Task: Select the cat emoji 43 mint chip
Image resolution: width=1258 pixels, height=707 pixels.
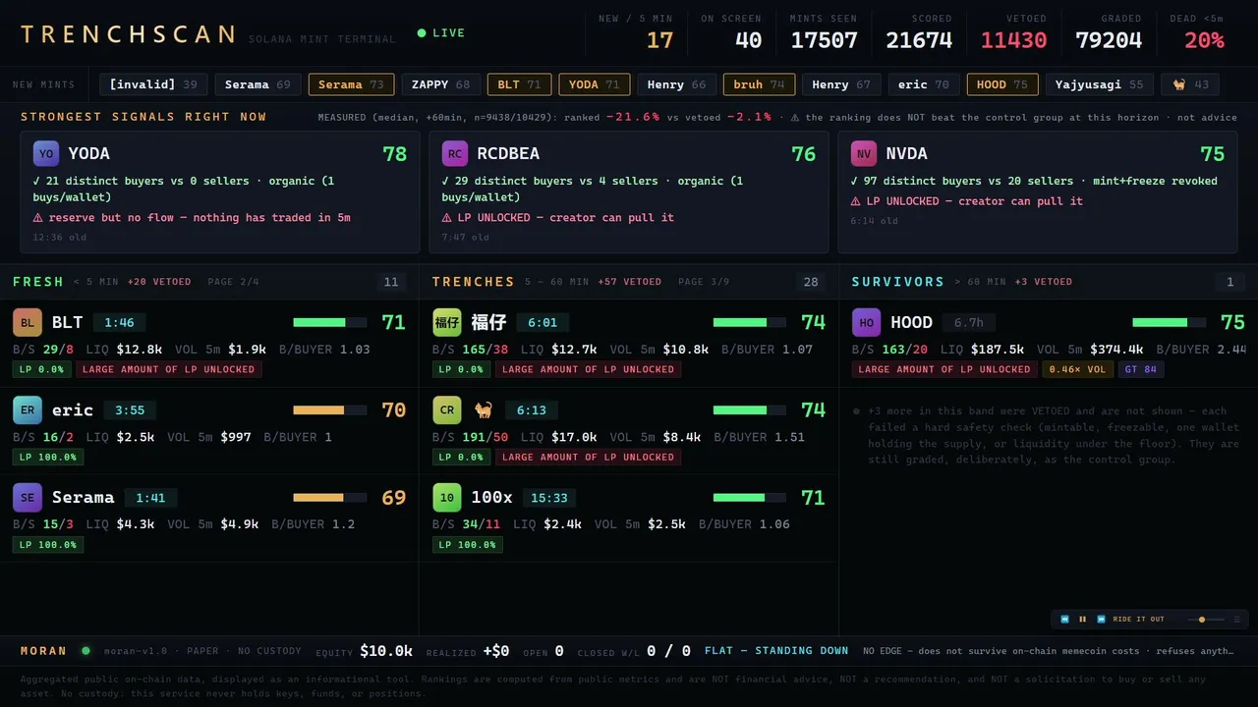Action: pos(1190,84)
